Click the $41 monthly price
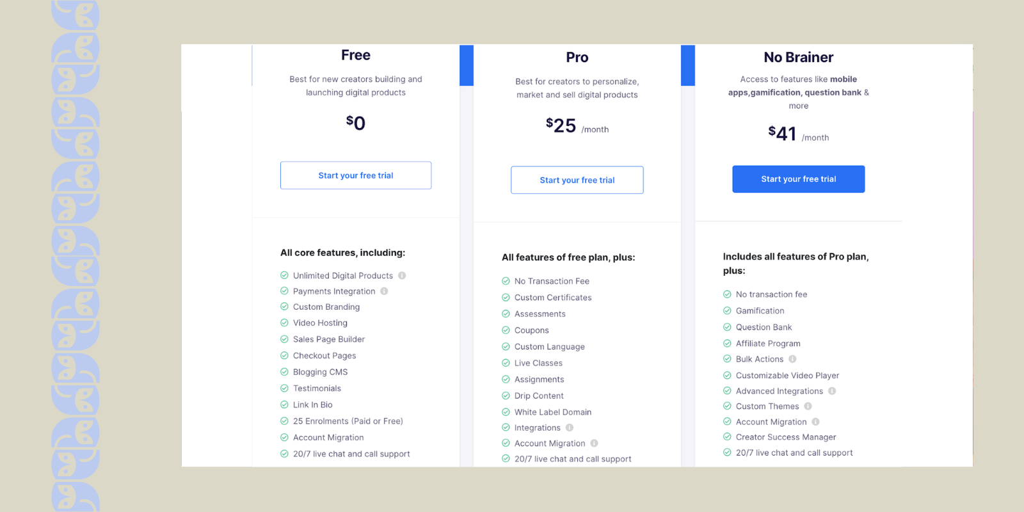 click(783, 134)
